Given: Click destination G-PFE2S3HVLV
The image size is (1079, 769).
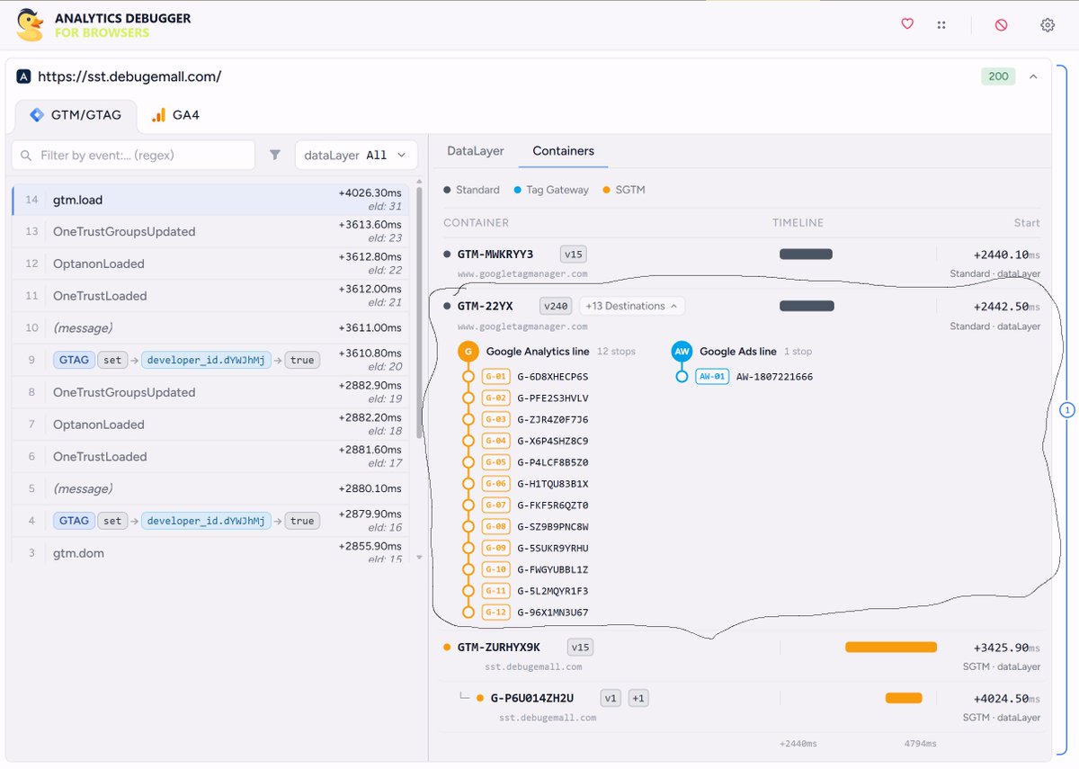Looking at the screenshot, I should 553,398.
